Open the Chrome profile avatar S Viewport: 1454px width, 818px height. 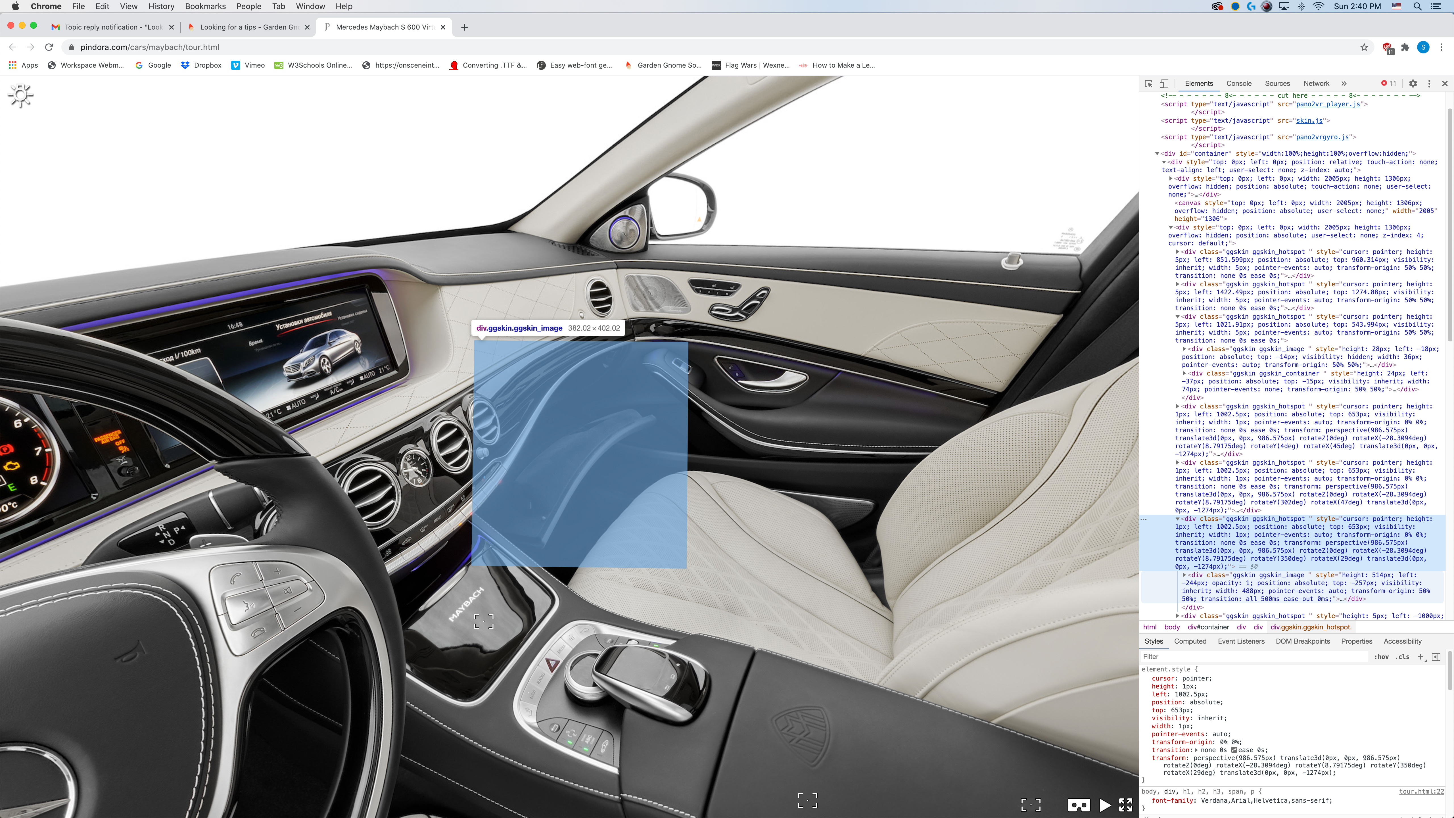point(1424,47)
